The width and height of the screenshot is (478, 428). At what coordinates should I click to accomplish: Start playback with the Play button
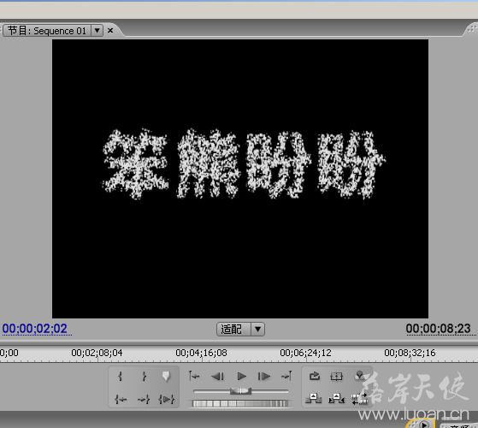click(241, 377)
